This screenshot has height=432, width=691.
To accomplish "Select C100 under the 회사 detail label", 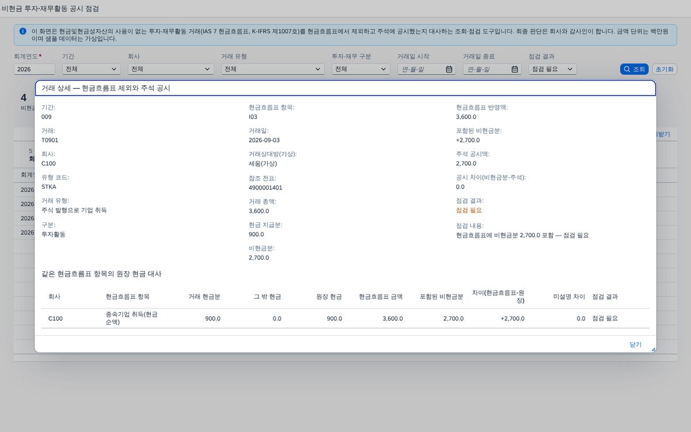I will (48, 164).
